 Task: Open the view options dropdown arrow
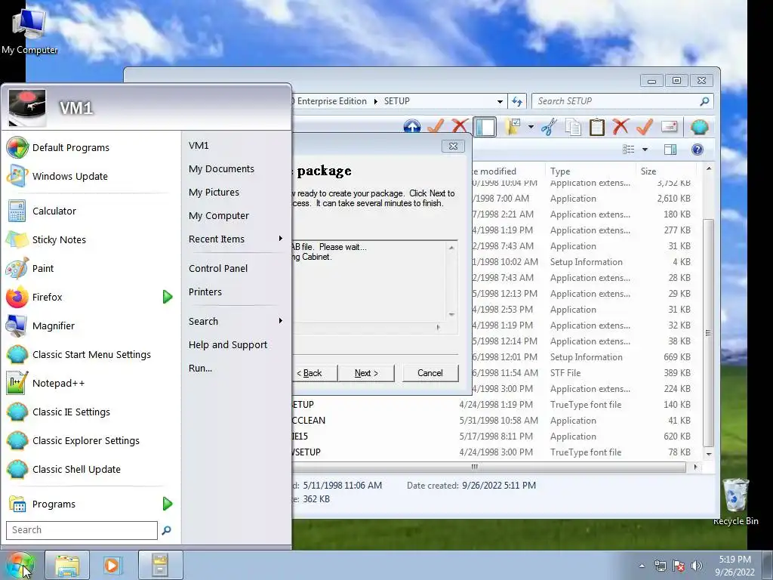click(645, 150)
